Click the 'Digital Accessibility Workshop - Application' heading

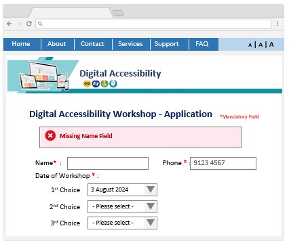pos(121,114)
